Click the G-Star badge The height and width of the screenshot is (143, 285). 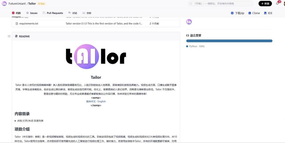pos(41,4)
